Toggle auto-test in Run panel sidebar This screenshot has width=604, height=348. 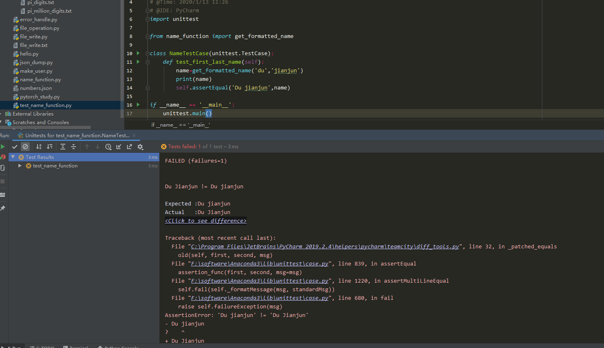coord(2,168)
